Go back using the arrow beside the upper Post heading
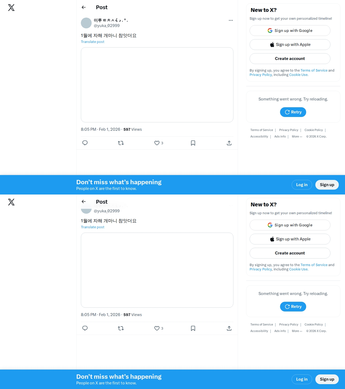This screenshot has width=345, height=389. click(x=84, y=7)
